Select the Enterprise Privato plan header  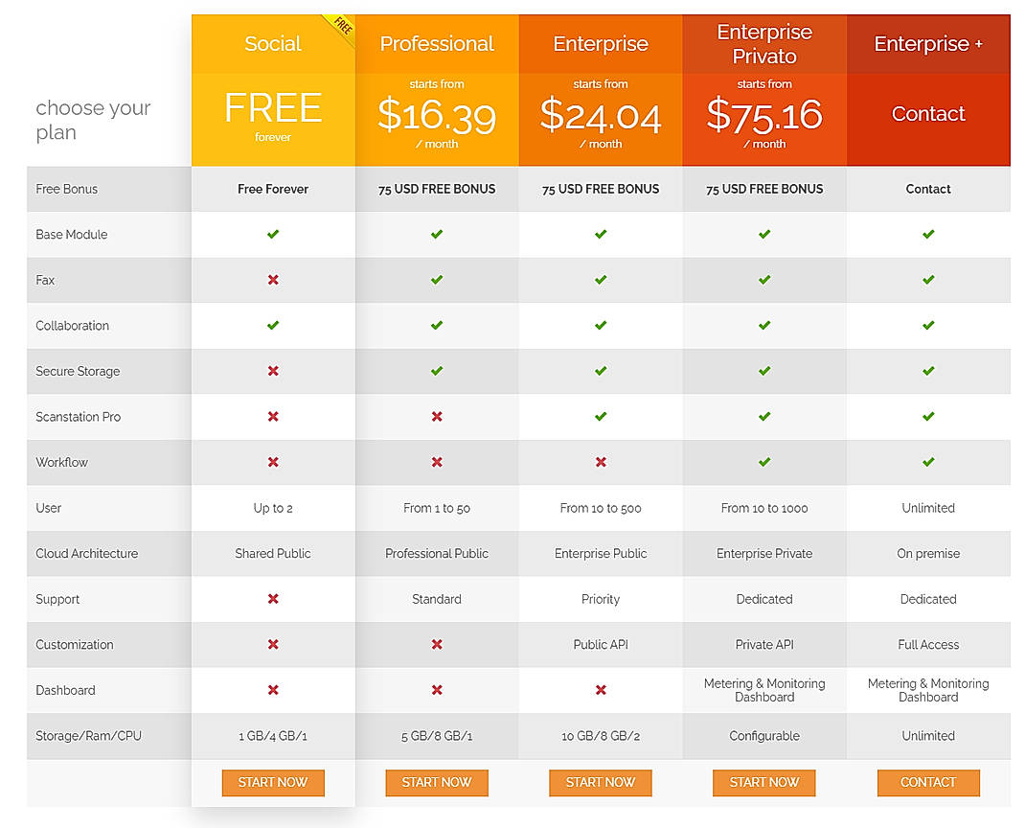click(764, 42)
